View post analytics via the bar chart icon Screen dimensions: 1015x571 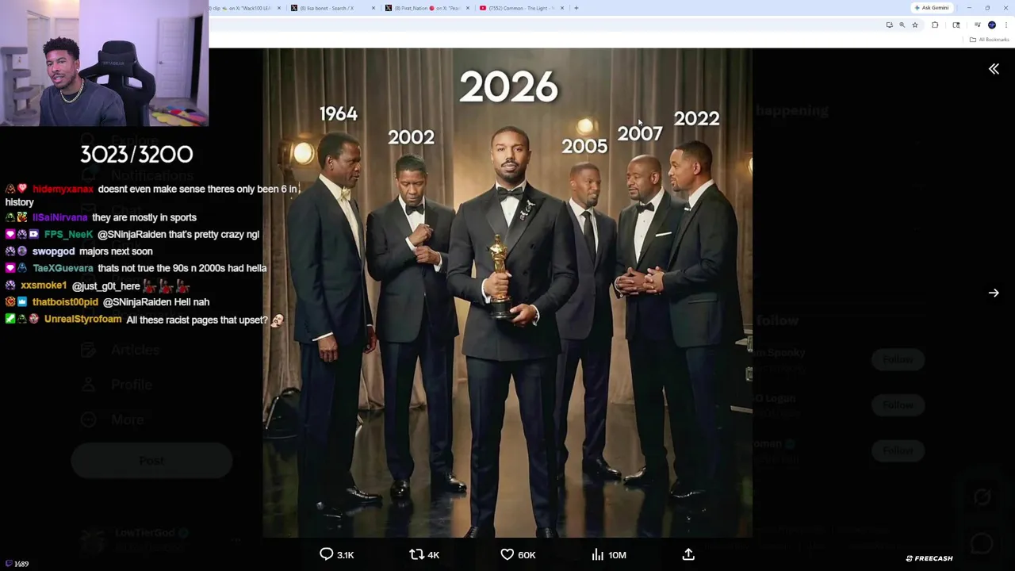click(x=598, y=554)
